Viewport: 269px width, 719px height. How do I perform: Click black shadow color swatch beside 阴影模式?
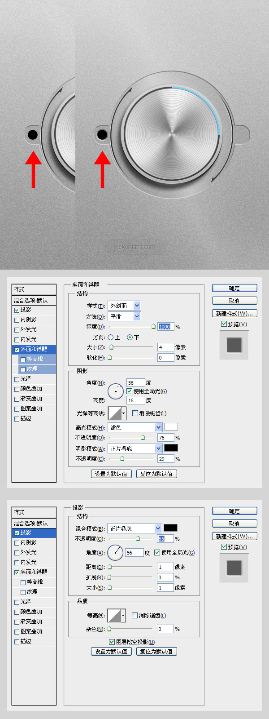coord(171,448)
